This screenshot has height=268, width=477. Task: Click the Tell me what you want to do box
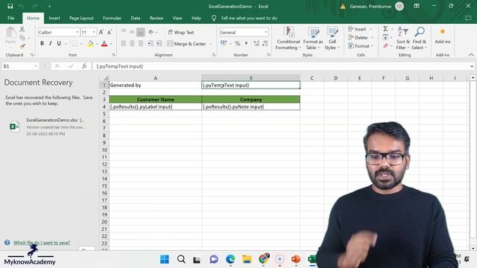click(x=249, y=18)
